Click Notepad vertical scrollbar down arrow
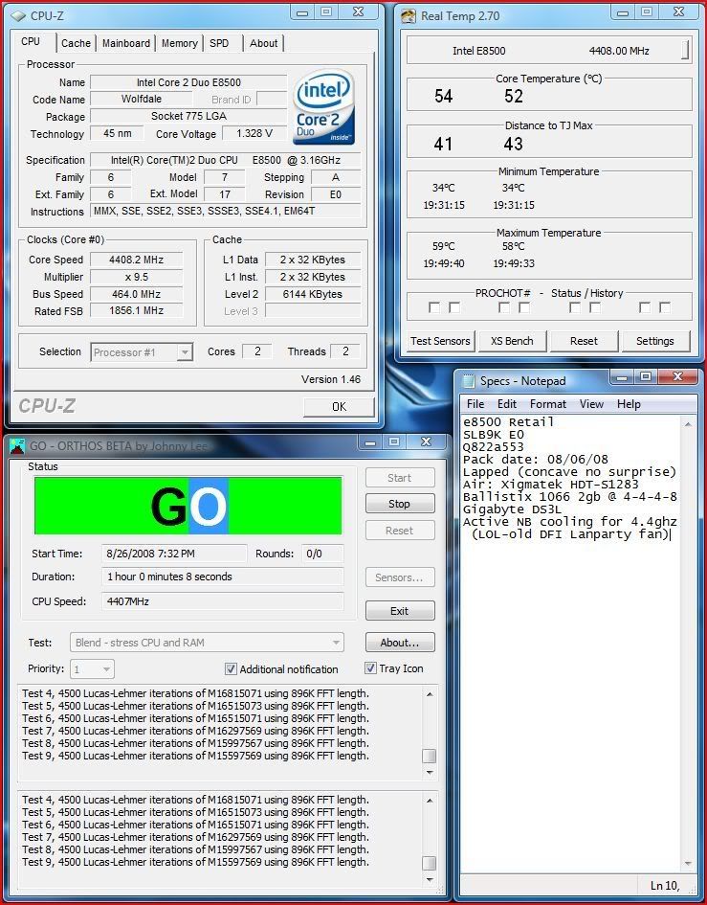Image resolution: width=707 pixels, height=905 pixels. [688, 864]
